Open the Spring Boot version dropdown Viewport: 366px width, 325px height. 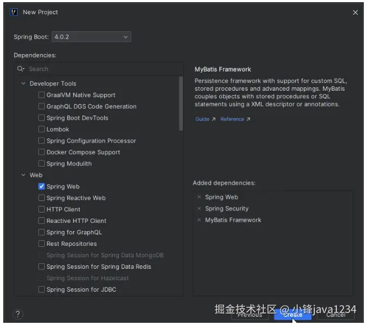(91, 37)
